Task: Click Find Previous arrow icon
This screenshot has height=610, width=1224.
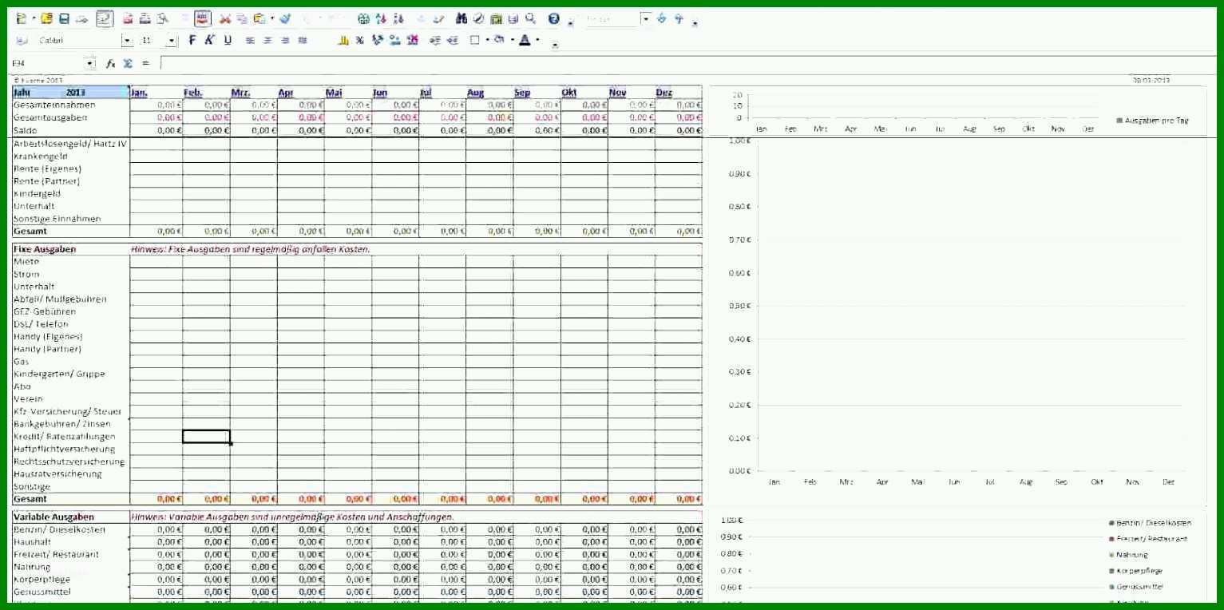Action: 679,18
